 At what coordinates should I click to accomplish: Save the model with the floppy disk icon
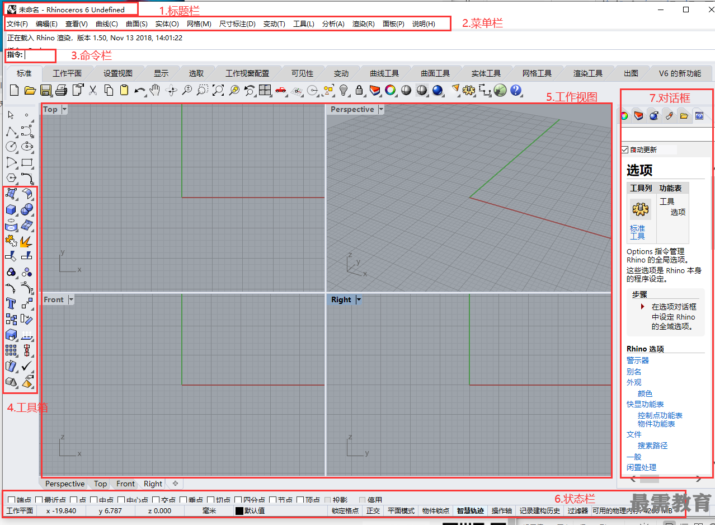pos(46,90)
